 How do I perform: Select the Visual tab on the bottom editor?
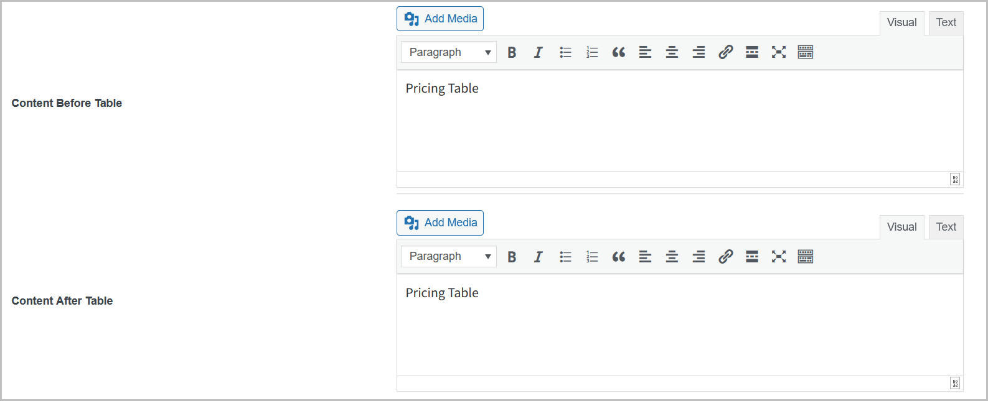(901, 226)
